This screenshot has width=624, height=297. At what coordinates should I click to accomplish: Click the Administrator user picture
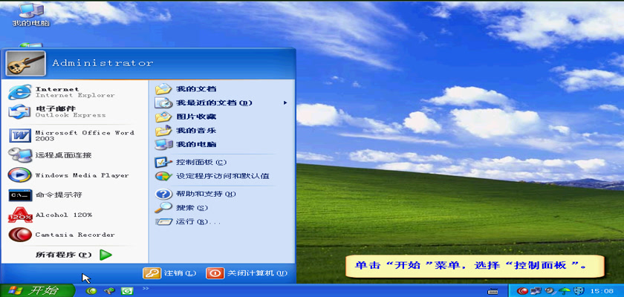click(x=25, y=64)
